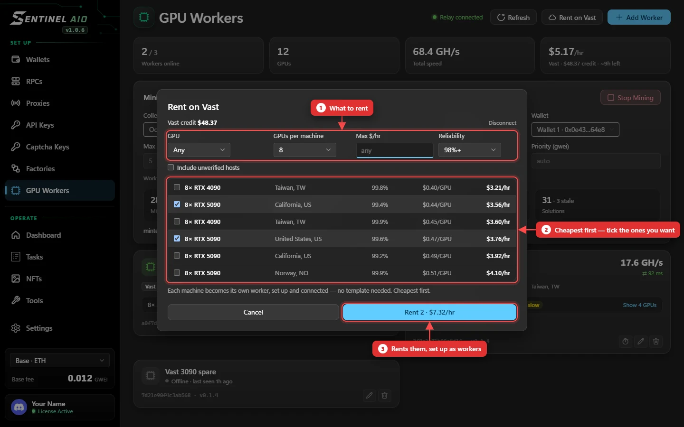Image resolution: width=684 pixels, height=427 pixels.
Task: Confirm Rent 2 for $7.32/hr
Action: point(429,312)
